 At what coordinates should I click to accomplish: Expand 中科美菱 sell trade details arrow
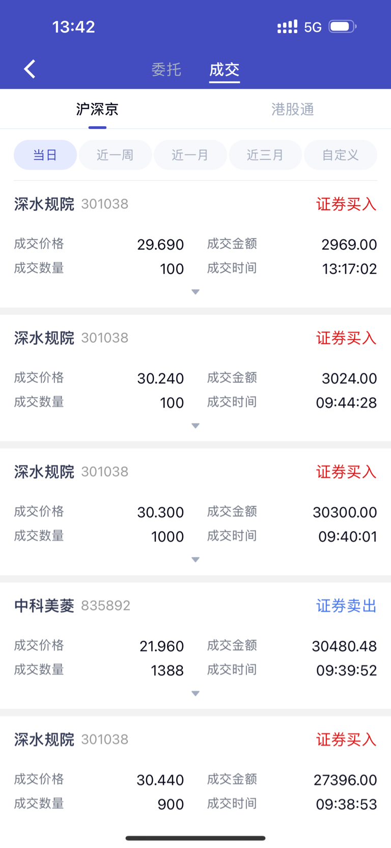[195, 694]
